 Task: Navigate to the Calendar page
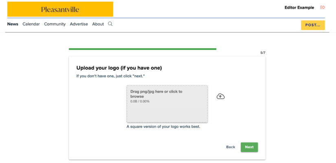pyautogui.click(x=31, y=24)
